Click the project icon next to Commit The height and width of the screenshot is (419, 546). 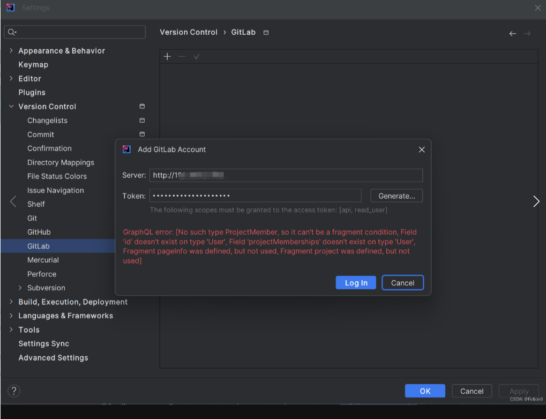pyautogui.click(x=142, y=134)
